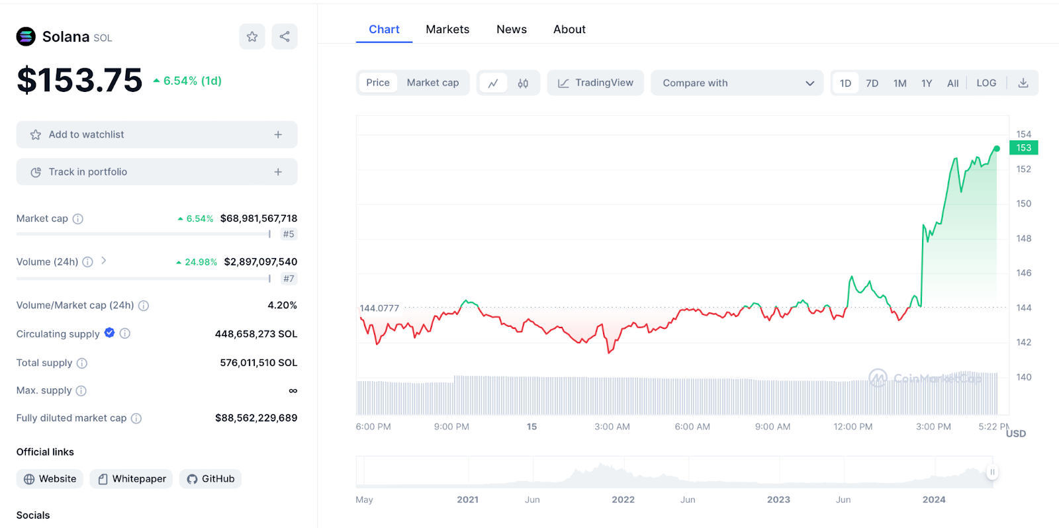The image size is (1059, 528).
Task: Open the TradingView chart button
Action: 596,83
